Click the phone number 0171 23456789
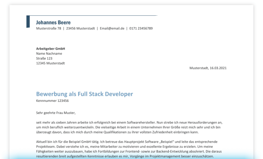The width and height of the screenshot is (263, 159). (x=141, y=28)
